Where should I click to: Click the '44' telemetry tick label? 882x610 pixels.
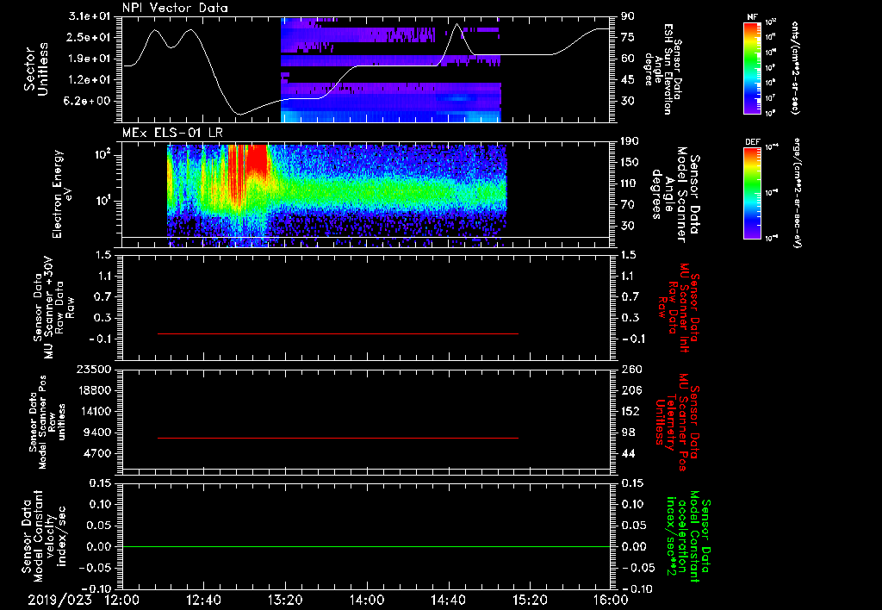point(628,453)
